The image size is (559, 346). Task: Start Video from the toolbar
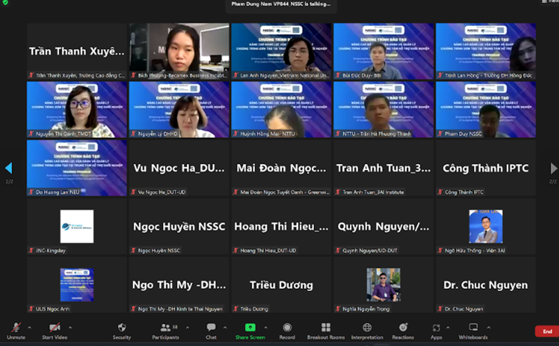[x=55, y=328]
